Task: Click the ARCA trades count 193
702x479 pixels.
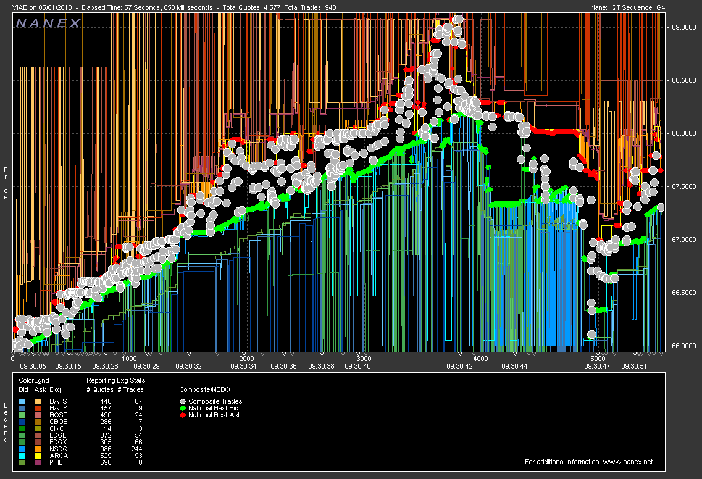Action: click(x=136, y=456)
